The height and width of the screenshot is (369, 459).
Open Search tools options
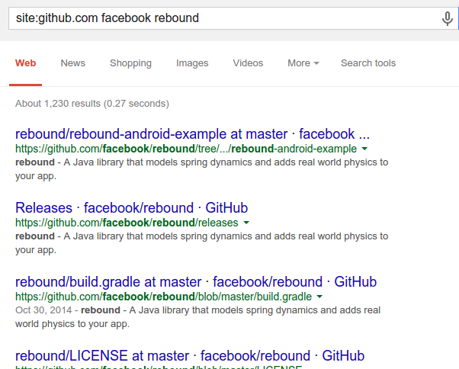coord(368,63)
